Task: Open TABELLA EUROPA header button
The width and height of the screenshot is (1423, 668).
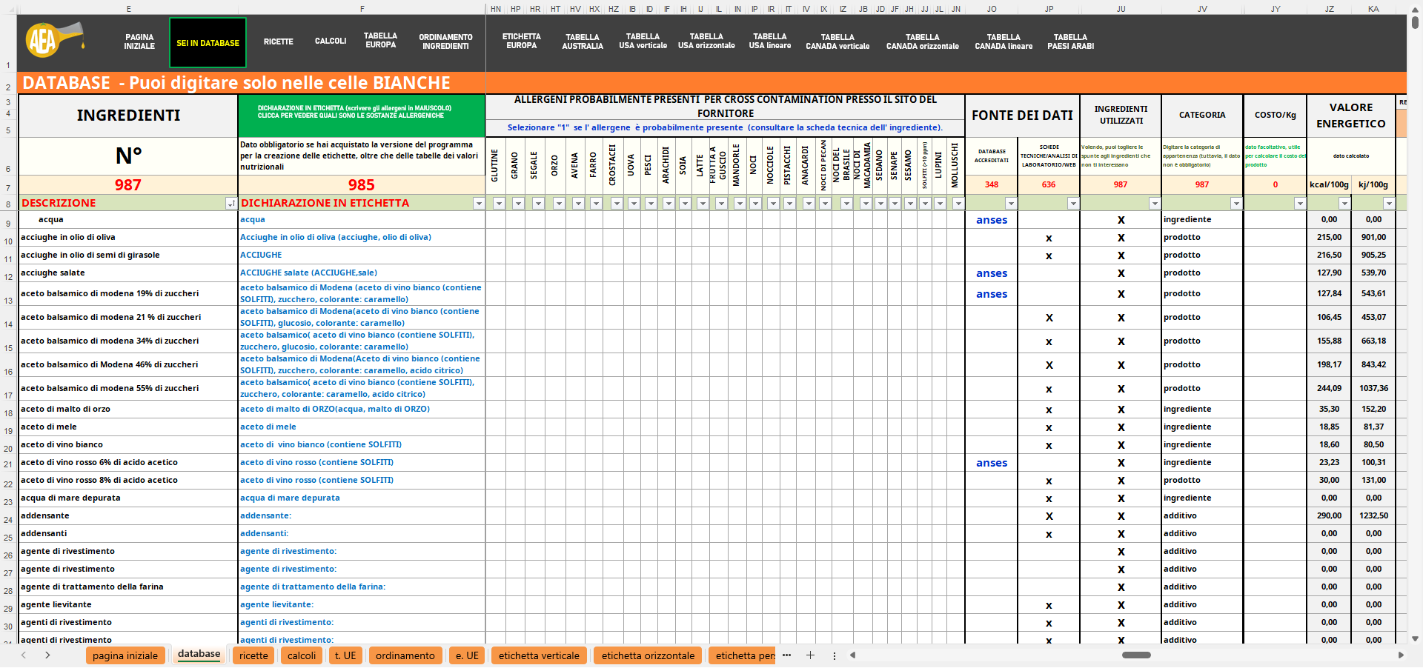Action: click(380, 40)
